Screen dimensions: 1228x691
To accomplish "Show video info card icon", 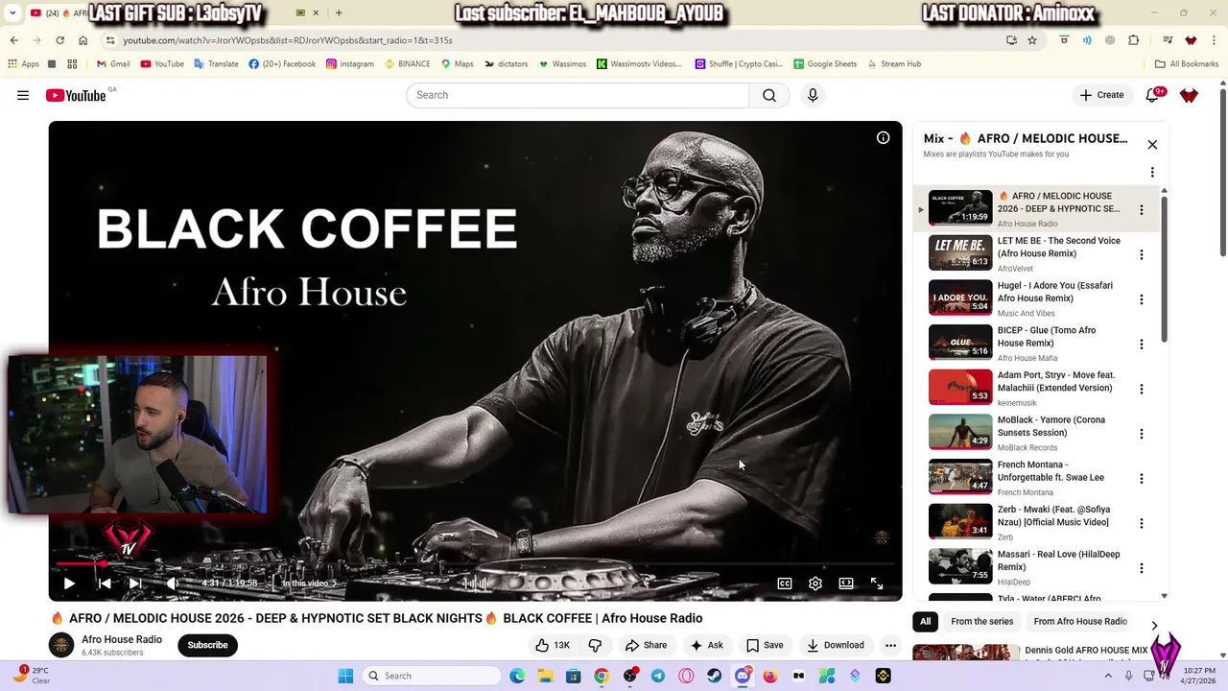I will coord(883,137).
